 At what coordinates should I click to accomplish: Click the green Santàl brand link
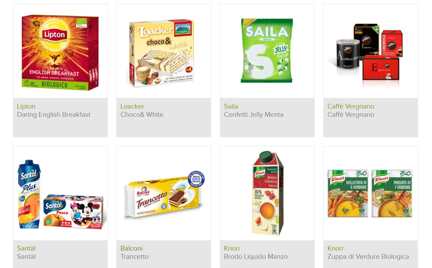[26, 248]
